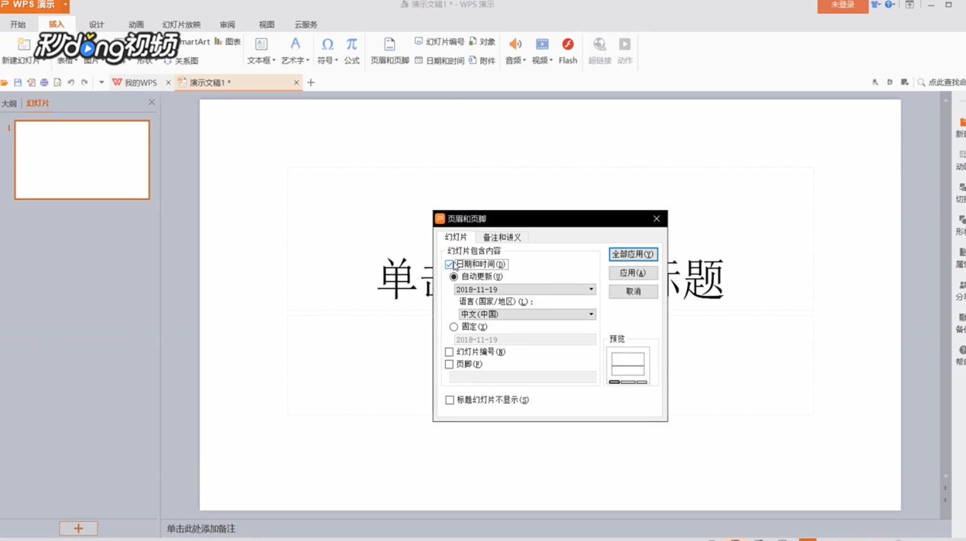Image resolution: width=966 pixels, height=541 pixels.
Task: Expand the 音频 dropdown arrow
Action: click(525, 61)
